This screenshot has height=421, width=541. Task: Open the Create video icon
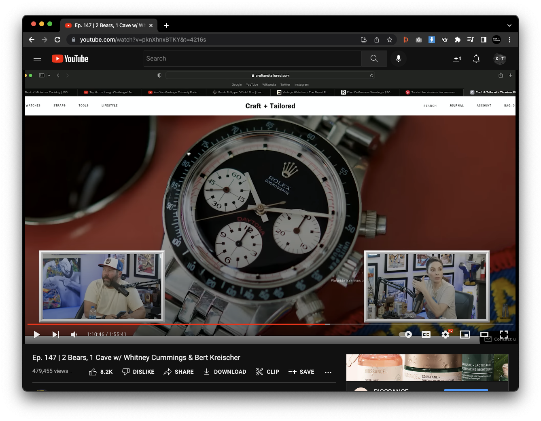click(457, 59)
